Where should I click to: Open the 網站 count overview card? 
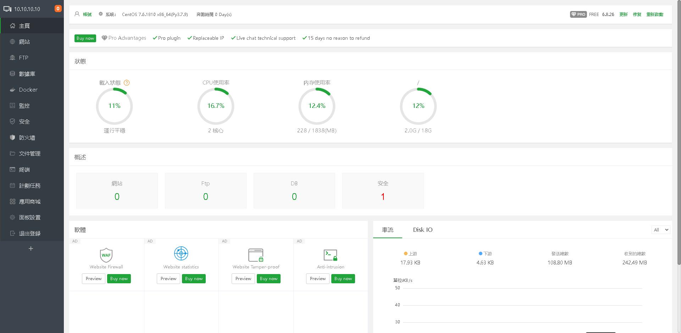tap(117, 191)
